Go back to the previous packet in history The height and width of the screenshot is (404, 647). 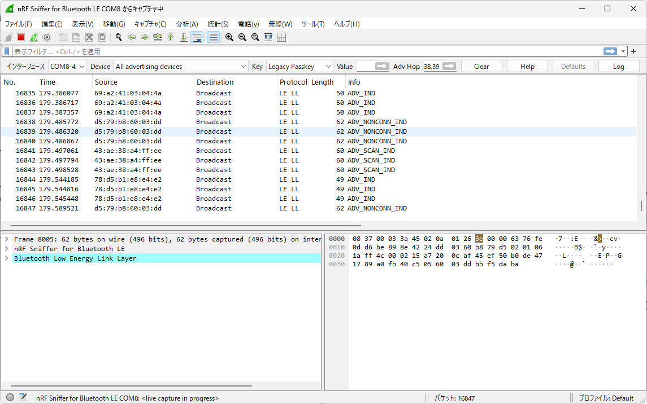[x=132, y=37]
